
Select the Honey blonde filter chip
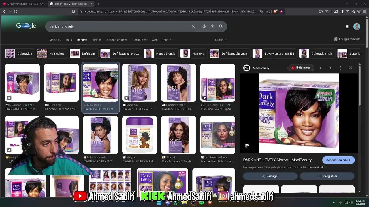coord(161,54)
